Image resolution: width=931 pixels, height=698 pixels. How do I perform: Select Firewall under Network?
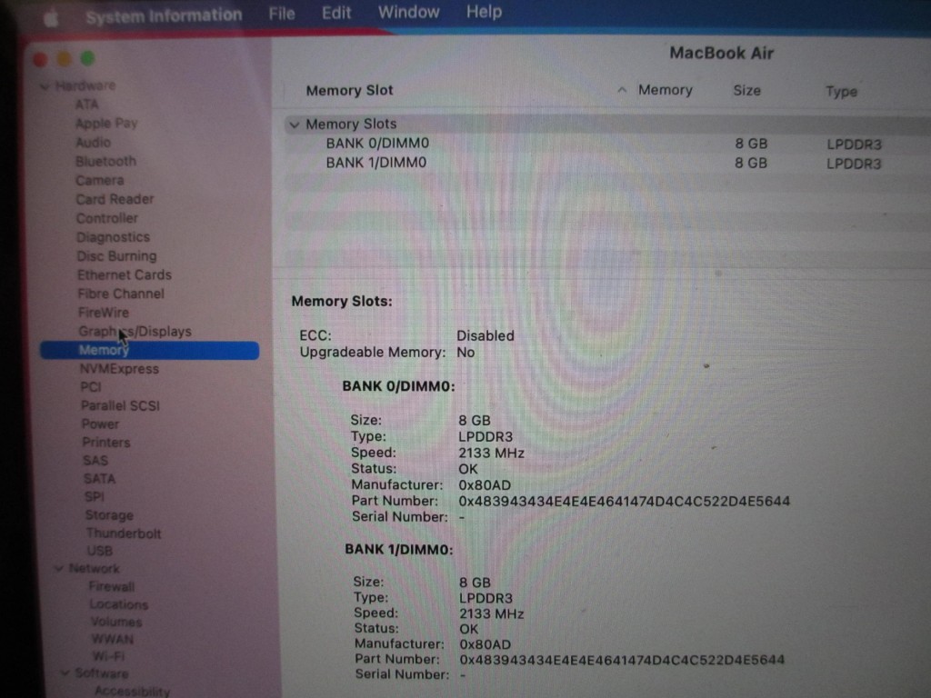(x=112, y=587)
